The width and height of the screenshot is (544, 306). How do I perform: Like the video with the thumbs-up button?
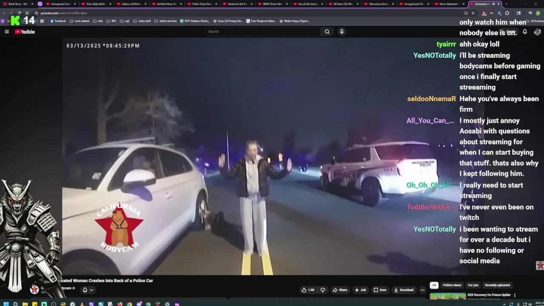point(308,290)
